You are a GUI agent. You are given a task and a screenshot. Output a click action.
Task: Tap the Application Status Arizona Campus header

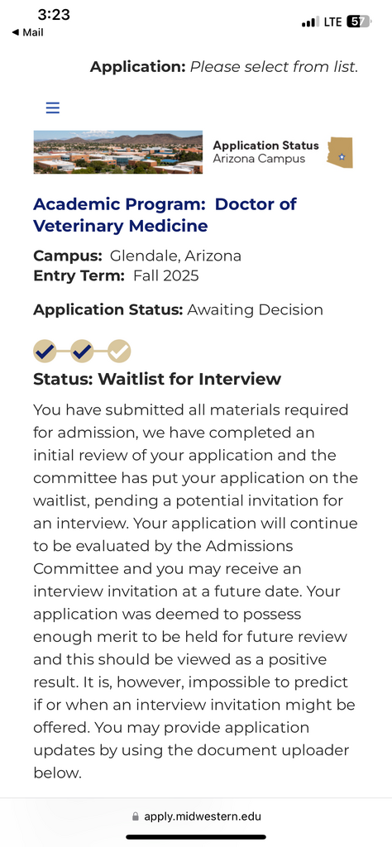tap(265, 152)
